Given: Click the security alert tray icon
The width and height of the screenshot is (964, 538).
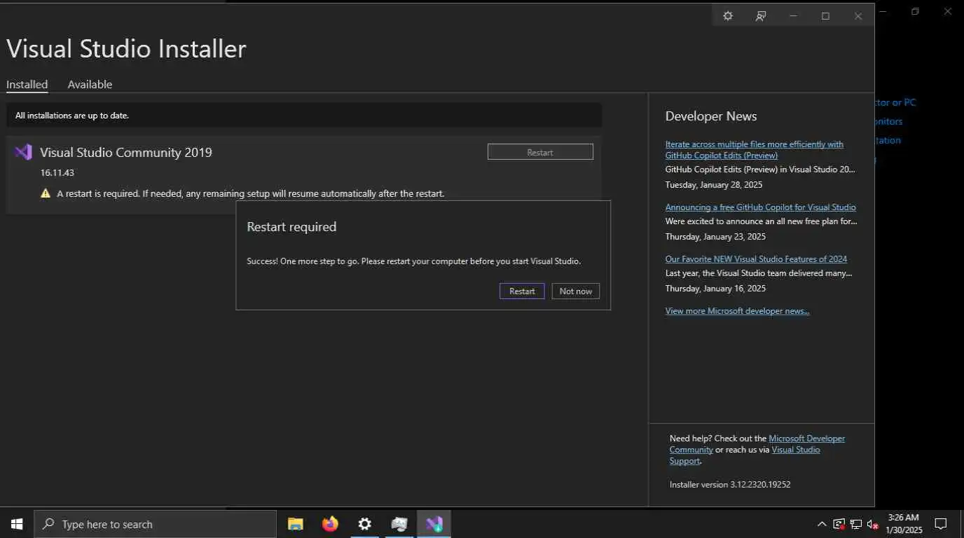Looking at the screenshot, I should tap(839, 524).
